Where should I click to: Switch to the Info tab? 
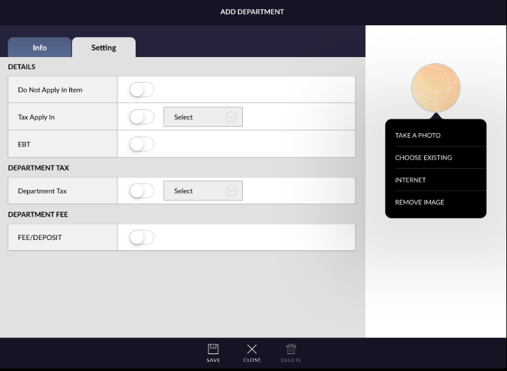point(40,48)
